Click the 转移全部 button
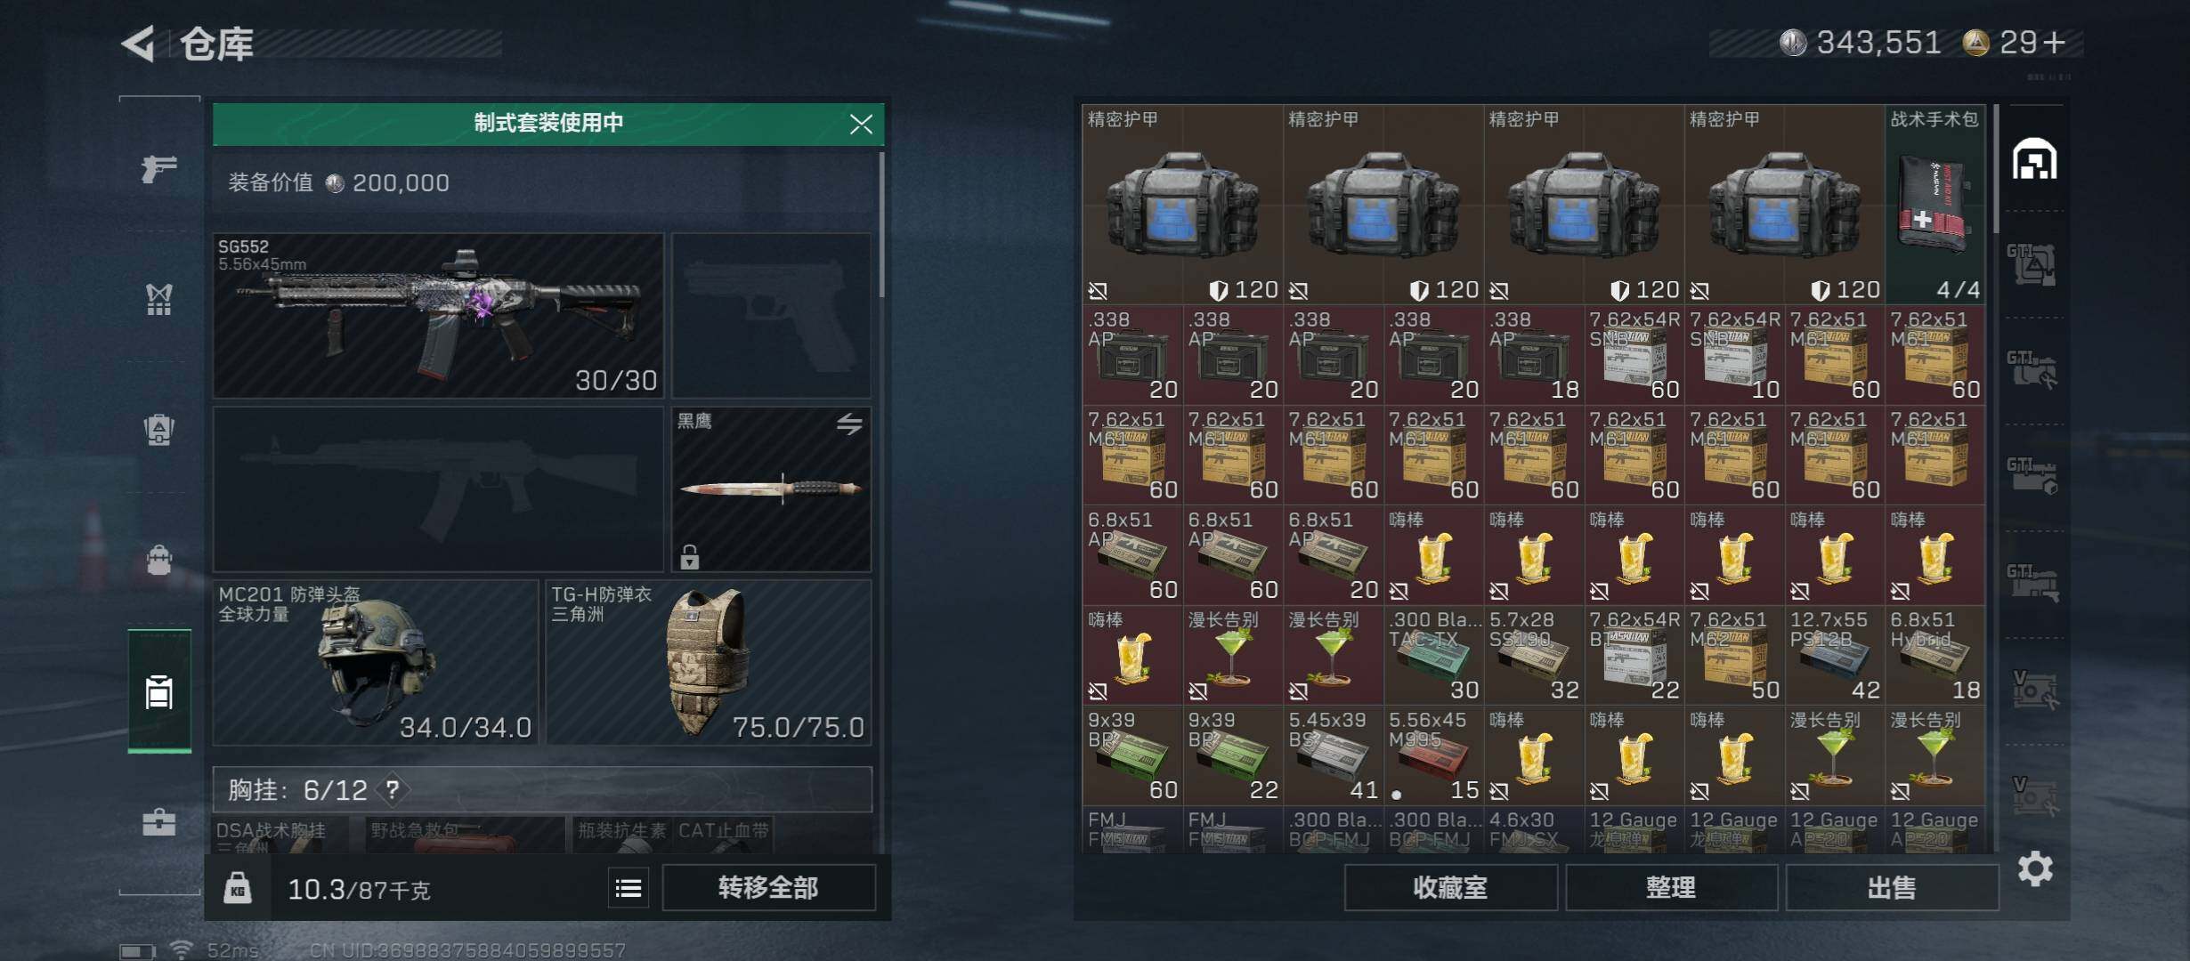 click(769, 887)
